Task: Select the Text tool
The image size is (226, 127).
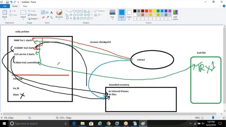Action: (52, 13)
